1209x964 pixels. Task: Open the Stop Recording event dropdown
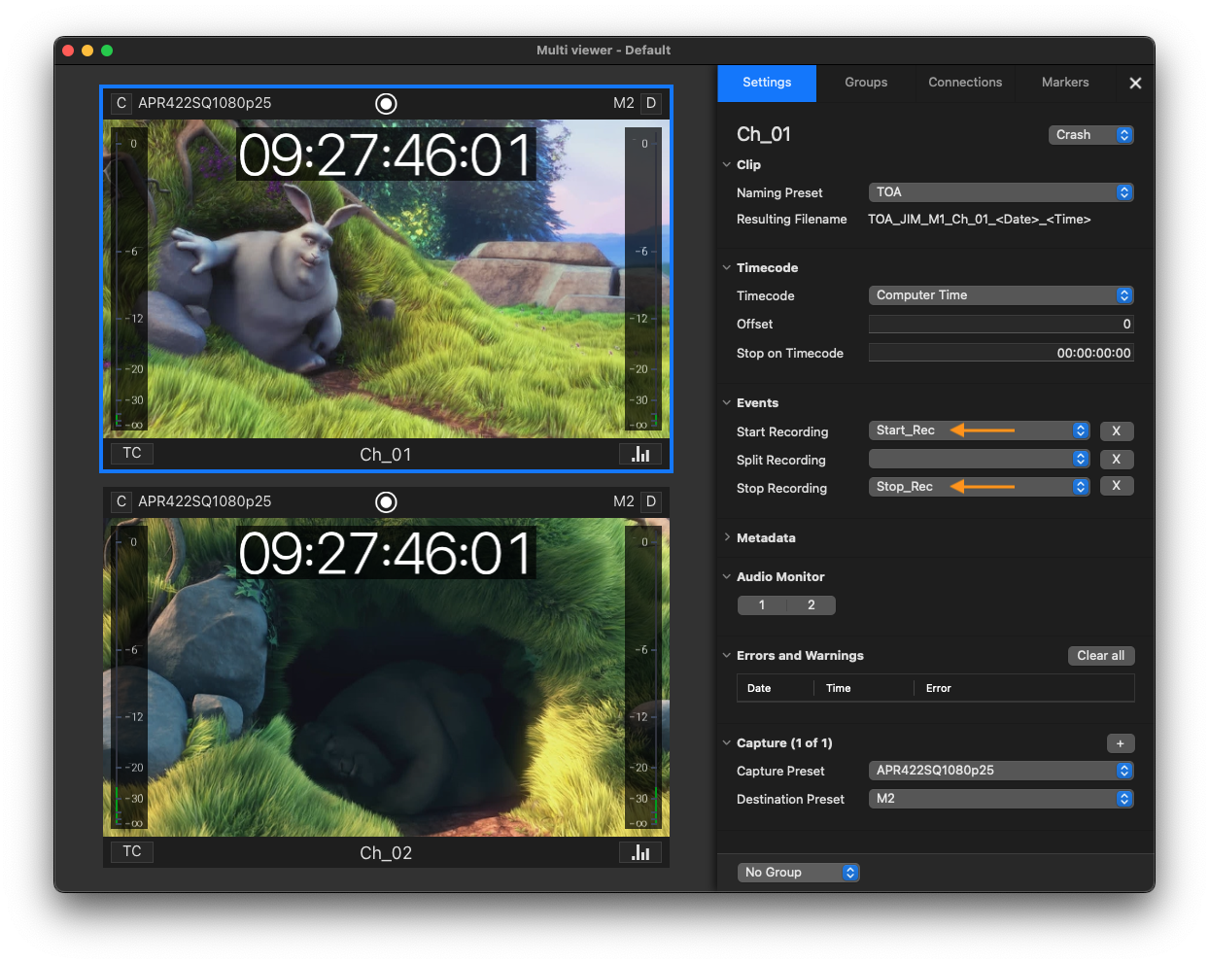(x=980, y=487)
